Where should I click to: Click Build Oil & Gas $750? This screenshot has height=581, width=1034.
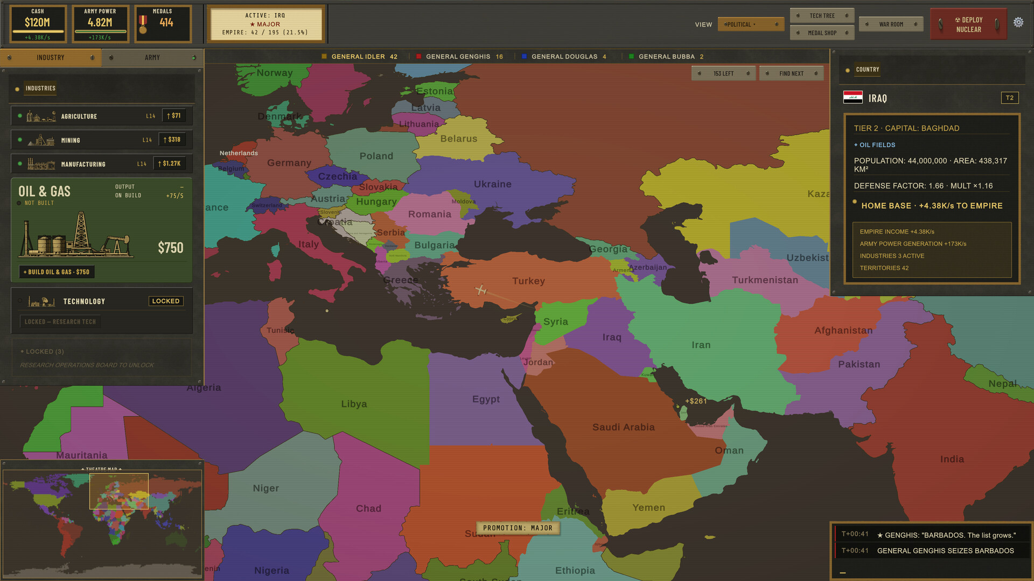pos(57,272)
